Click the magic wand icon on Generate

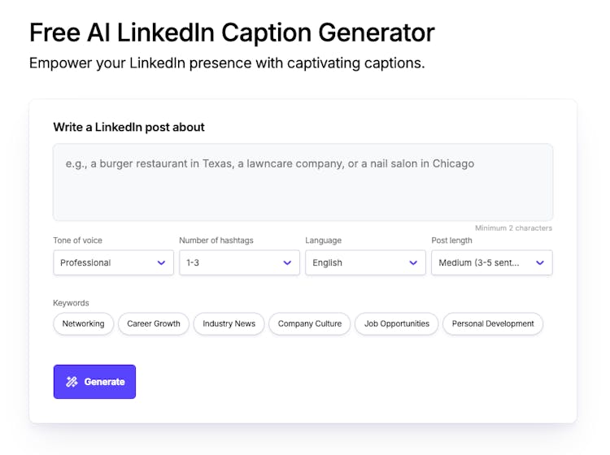pos(72,382)
